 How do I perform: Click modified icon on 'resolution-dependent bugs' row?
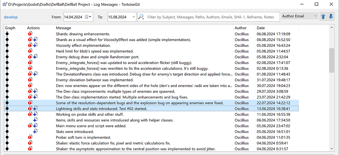click(30, 102)
